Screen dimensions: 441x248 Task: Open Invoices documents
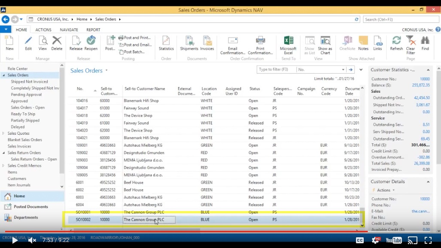point(207,43)
